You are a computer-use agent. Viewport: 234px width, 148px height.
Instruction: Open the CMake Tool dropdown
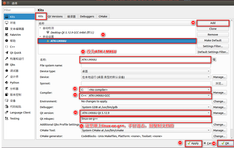146,130
